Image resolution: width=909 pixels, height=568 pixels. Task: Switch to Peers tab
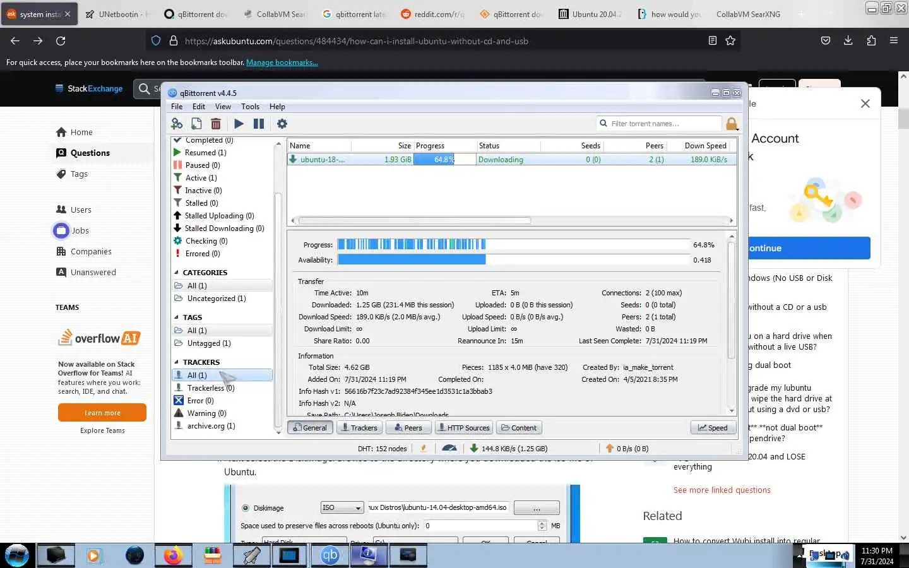(x=408, y=428)
